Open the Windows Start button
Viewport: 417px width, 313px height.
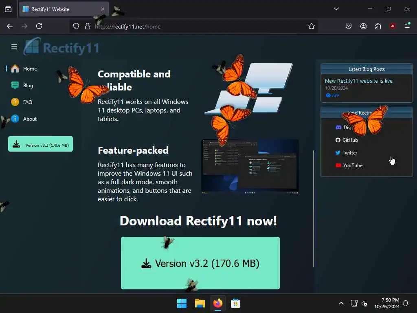click(x=182, y=303)
